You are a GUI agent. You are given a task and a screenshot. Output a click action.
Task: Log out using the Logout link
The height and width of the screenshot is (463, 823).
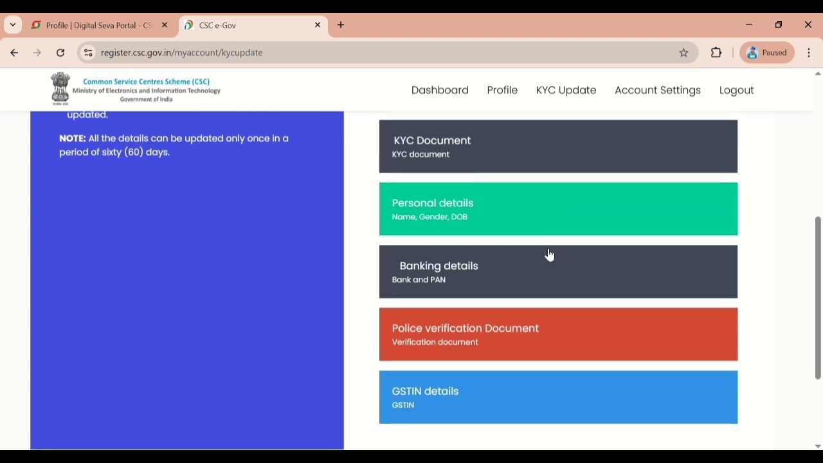737,91
